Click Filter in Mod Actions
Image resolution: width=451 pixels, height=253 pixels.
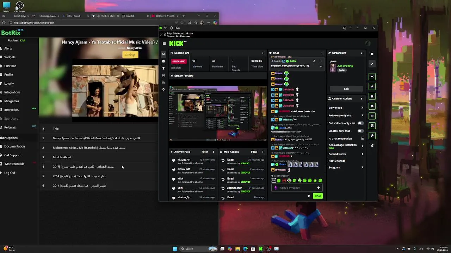(x=254, y=152)
